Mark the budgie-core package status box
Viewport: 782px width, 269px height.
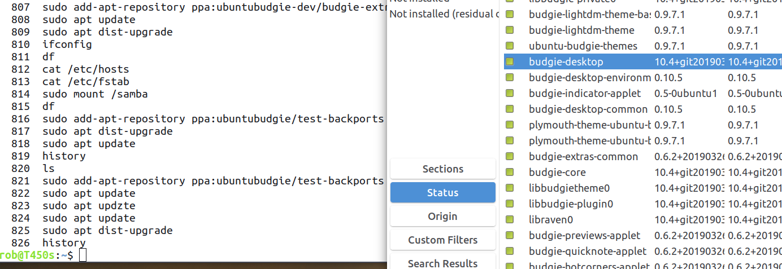tap(510, 172)
